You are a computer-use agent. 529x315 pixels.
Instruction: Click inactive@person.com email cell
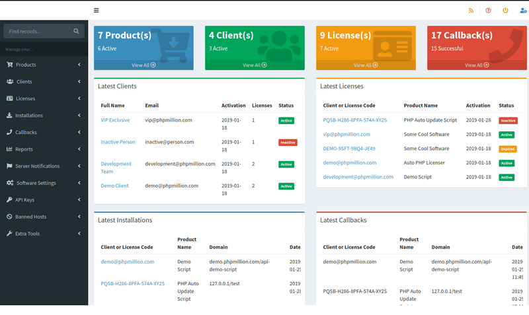169,142
